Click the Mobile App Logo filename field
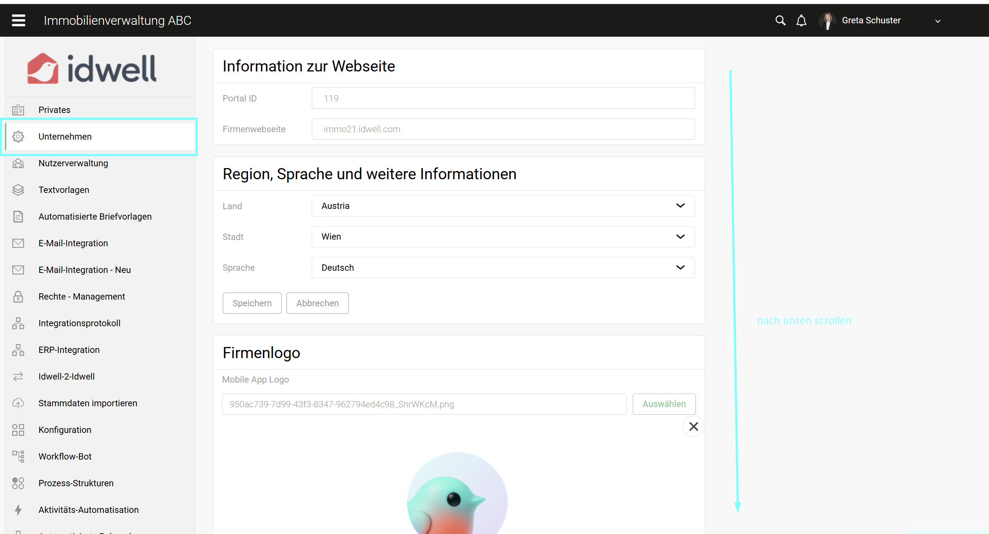The width and height of the screenshot is (989, 534). tap(424, 404)
